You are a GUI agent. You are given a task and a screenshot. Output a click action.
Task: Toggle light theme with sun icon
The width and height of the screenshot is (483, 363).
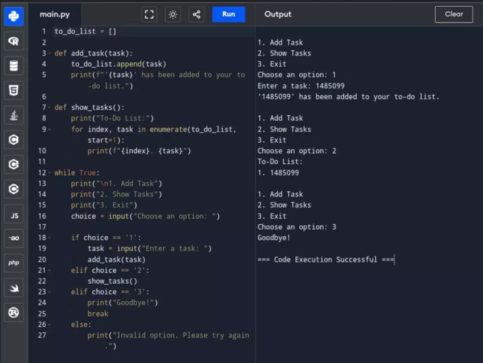click(173, 14)
